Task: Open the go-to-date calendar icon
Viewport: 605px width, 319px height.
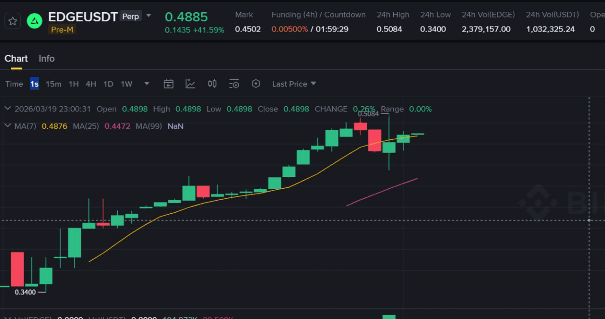Action: (x=168, y=84)
